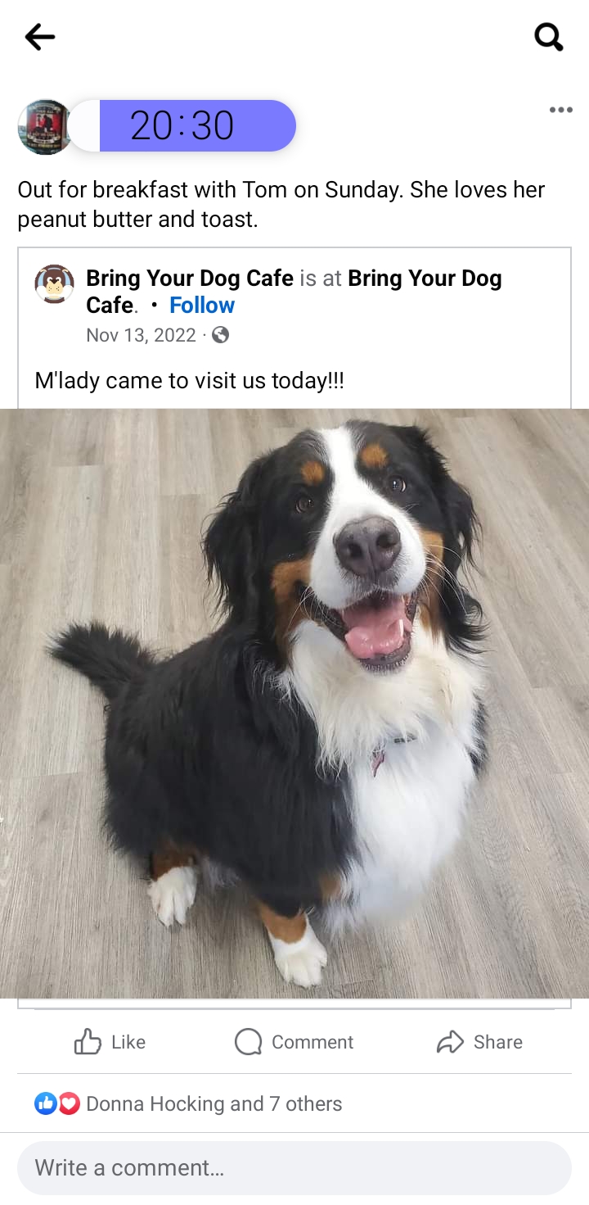Tap the Share arrow icon
Image resolution: width=589 pixels, height=1205 pixels.
click(450, 1042)
